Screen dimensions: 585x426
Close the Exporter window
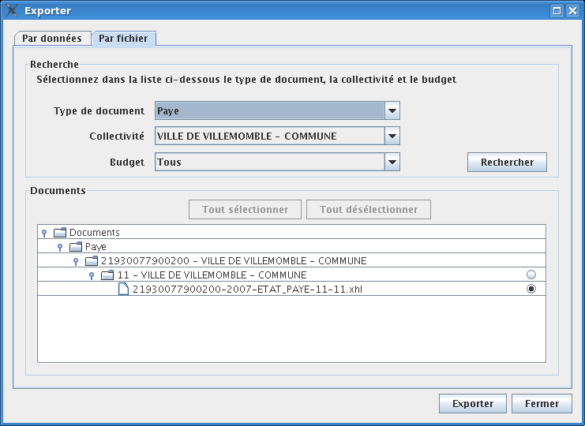[572, 11]
